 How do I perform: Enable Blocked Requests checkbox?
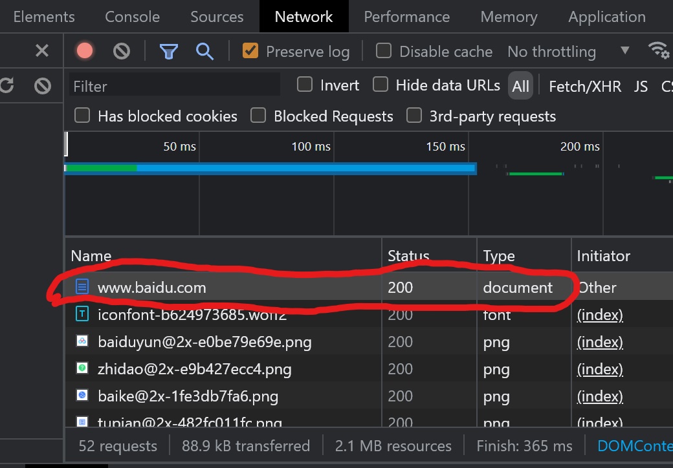click(258, 115)
